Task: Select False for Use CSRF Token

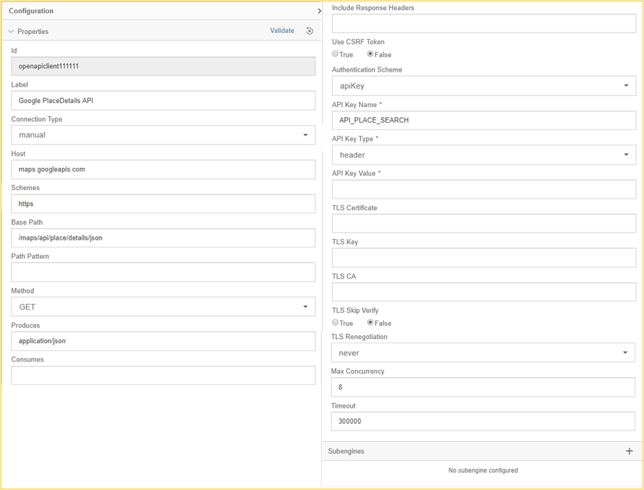Action: pyautogui.click(x=371, y=54)
